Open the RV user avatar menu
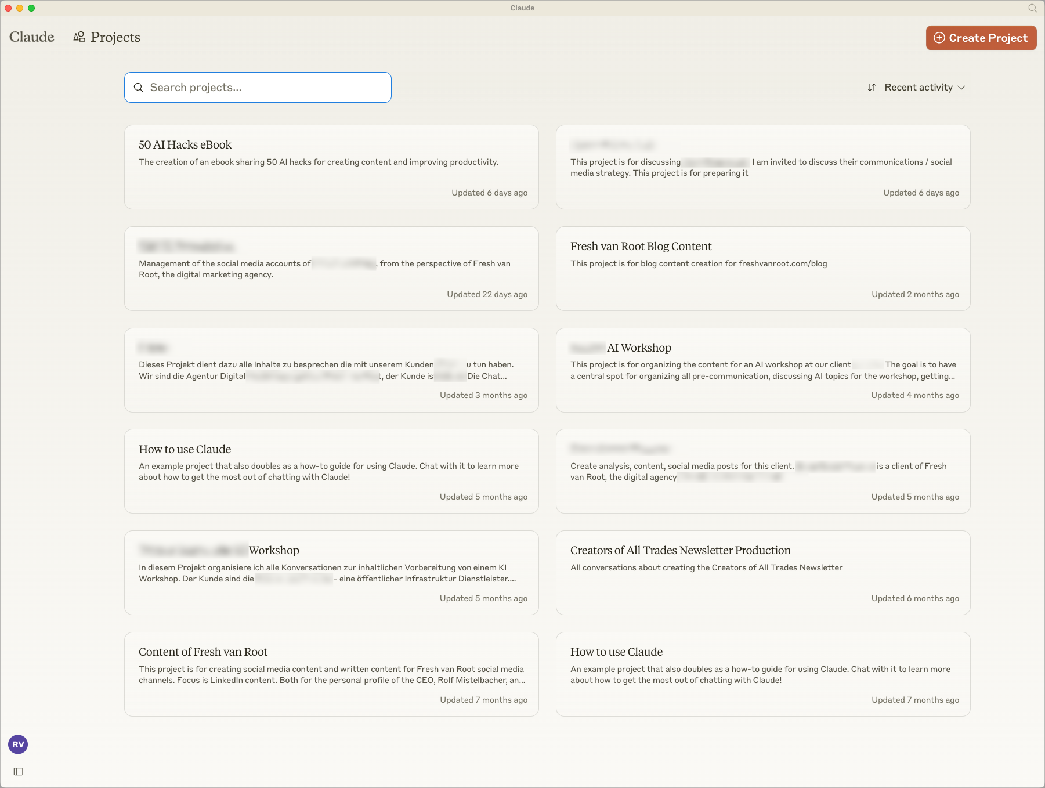The image size is (1045, 788). coord(18,744)
